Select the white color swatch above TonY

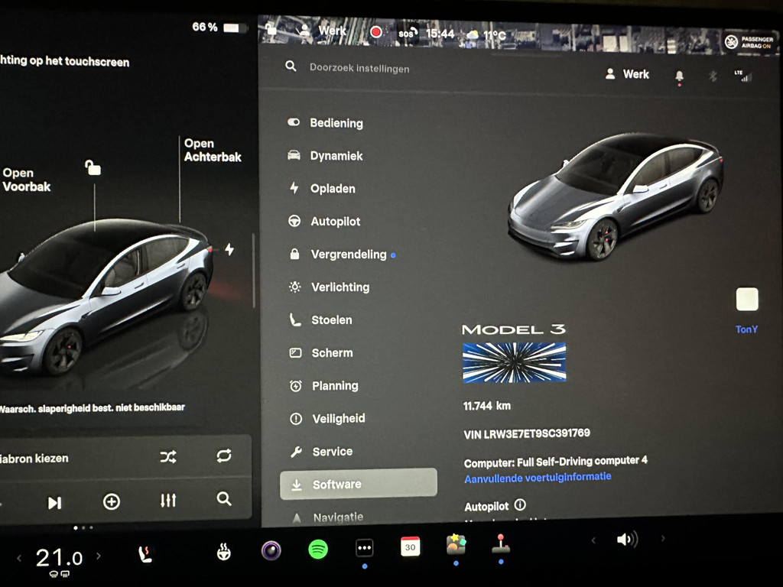[x=747, y=300]
